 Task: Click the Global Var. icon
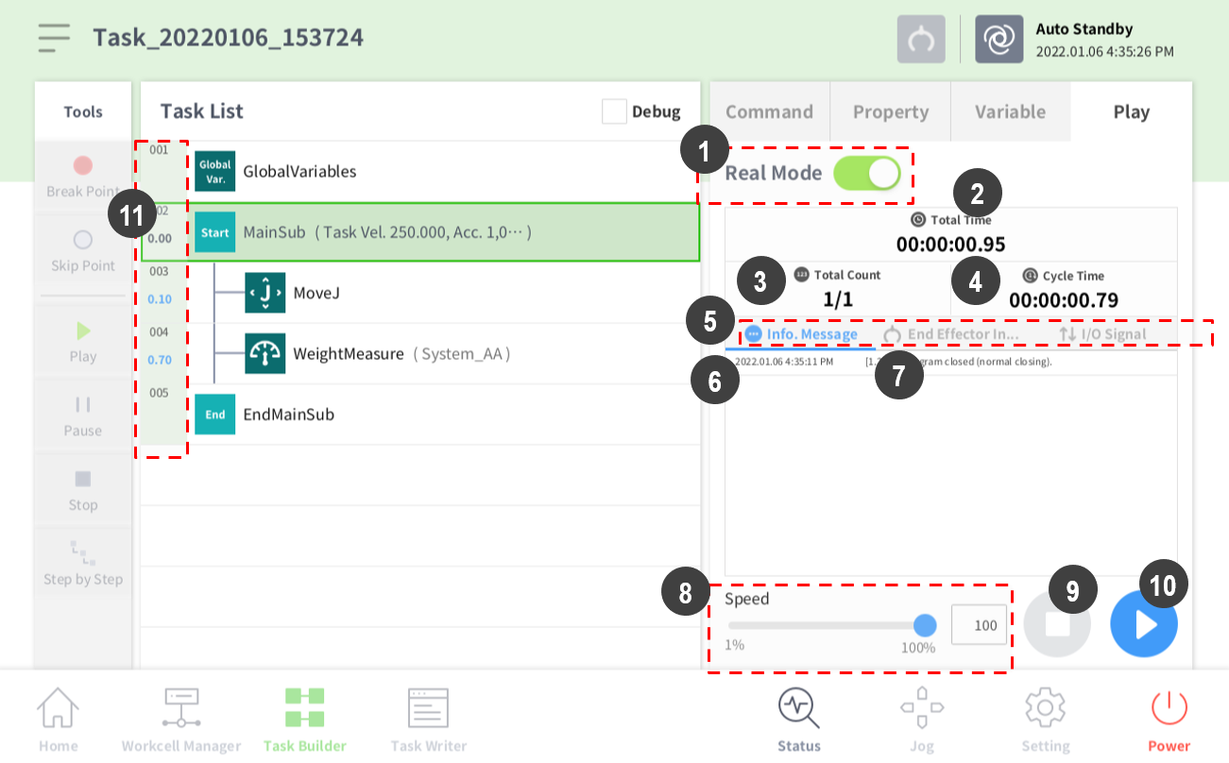tap(215, 171)
